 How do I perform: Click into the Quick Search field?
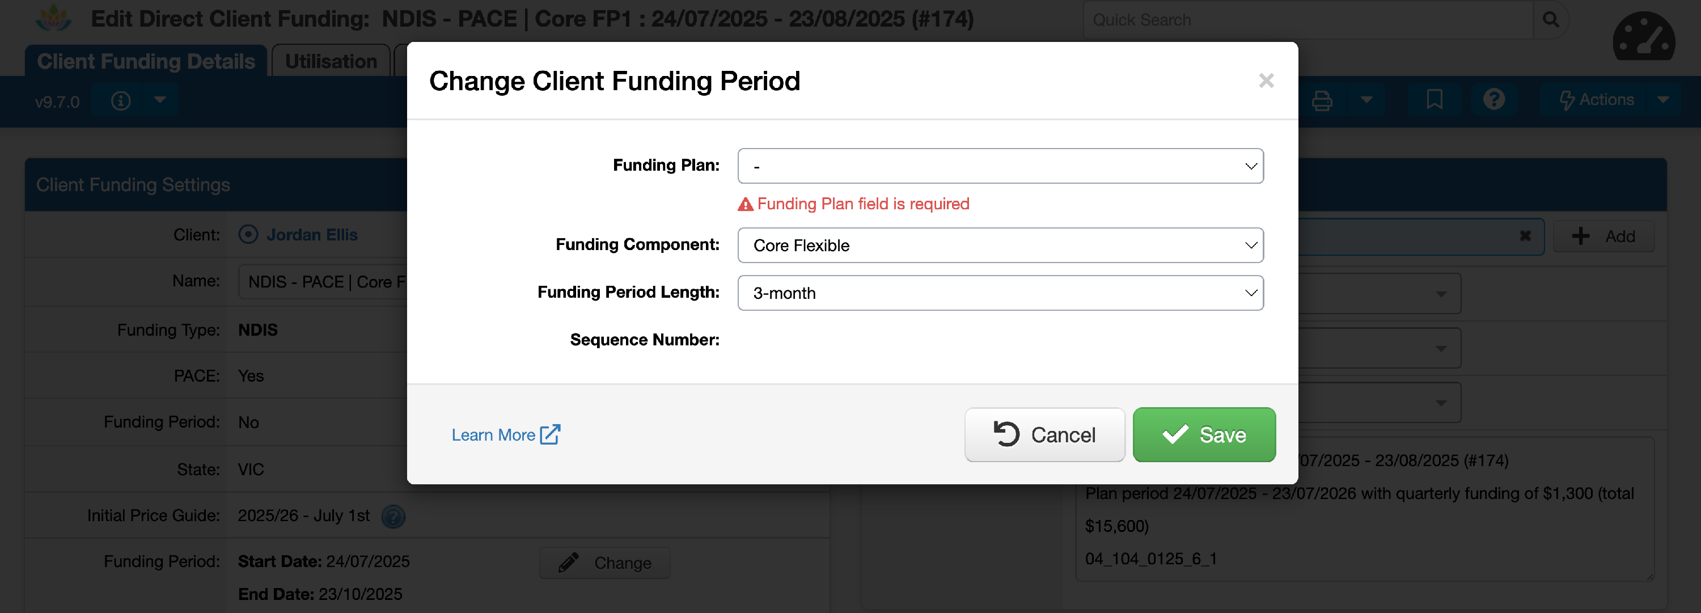tap(1308, 20)
